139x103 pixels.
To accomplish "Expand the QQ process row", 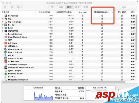I will point(3,19).
